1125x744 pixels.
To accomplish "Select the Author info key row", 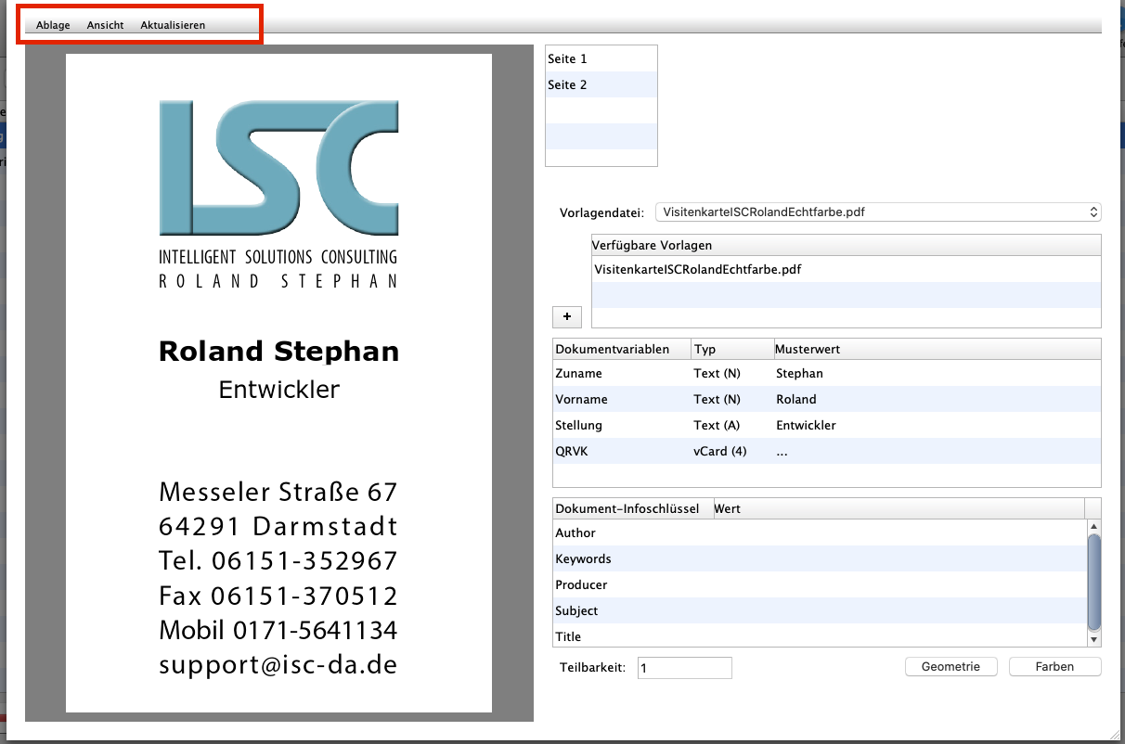I will pyautogui.click(x=820, y=532).
